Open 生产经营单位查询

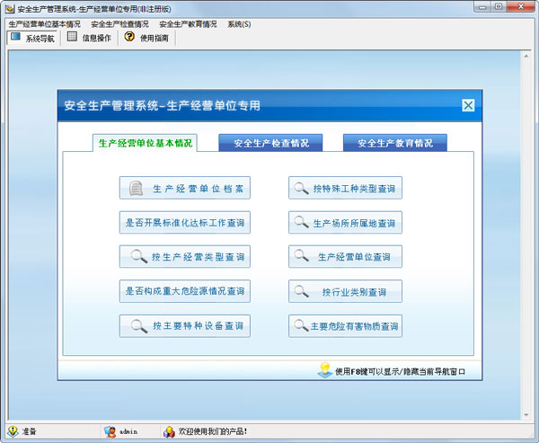[x=345, y=257]
